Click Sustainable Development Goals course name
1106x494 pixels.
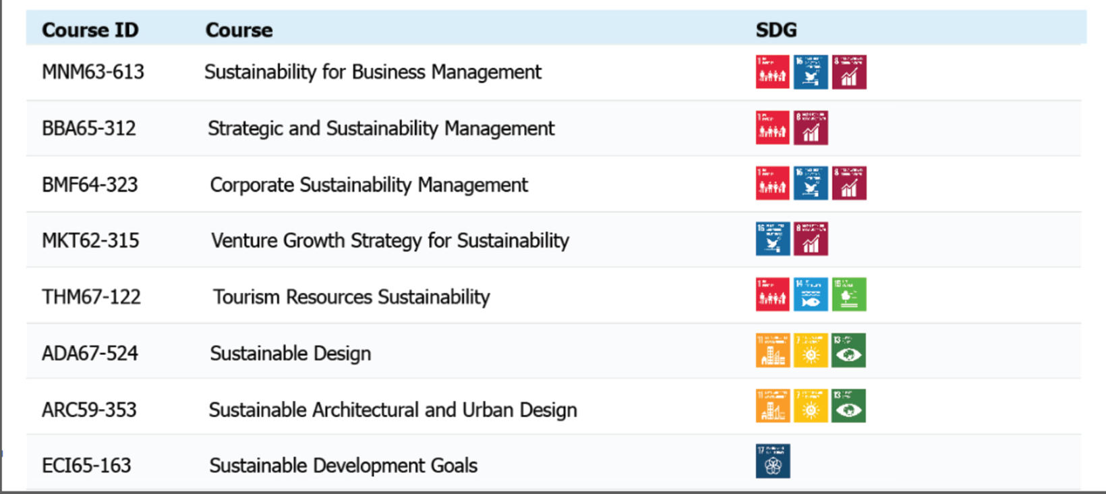[x=343, y=466]
